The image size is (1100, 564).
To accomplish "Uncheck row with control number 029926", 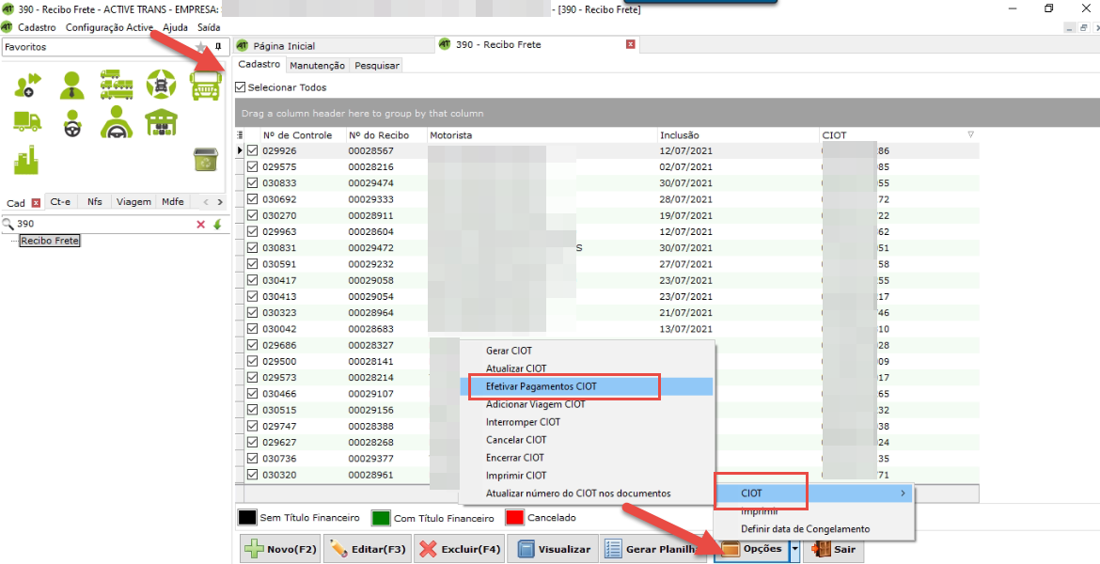I will point(252,151).
